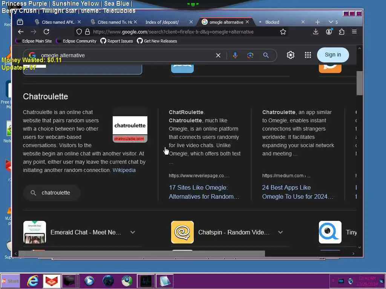This screenshot has width=386, height=289.
Task: Go back to the previous page
Action: pyautogui.click(x=21, y=32)
